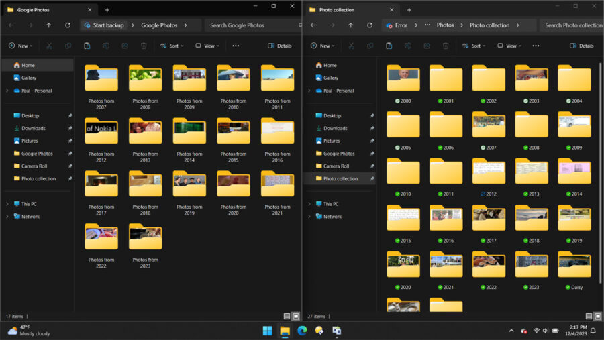Expand This PC in Google Photos sidebar
The image size is (604, 340).
pyautogui.click(x=7, y=204)
